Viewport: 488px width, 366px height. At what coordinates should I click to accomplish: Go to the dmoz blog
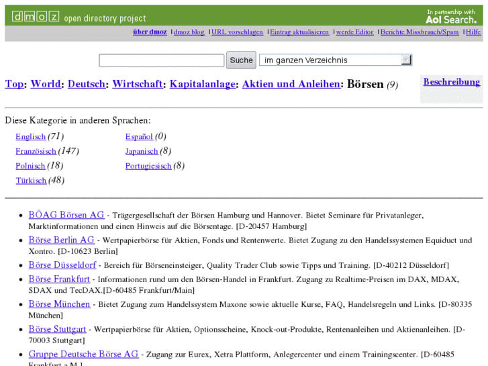click(x=189, y=32)
